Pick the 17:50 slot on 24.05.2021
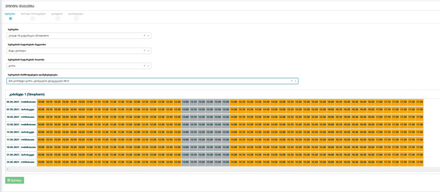The height and width of the screenshot is (192, 440). [x=419, y=162]
